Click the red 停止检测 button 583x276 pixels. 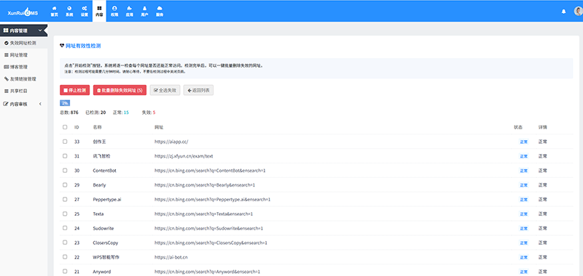(x=75, y=90)
